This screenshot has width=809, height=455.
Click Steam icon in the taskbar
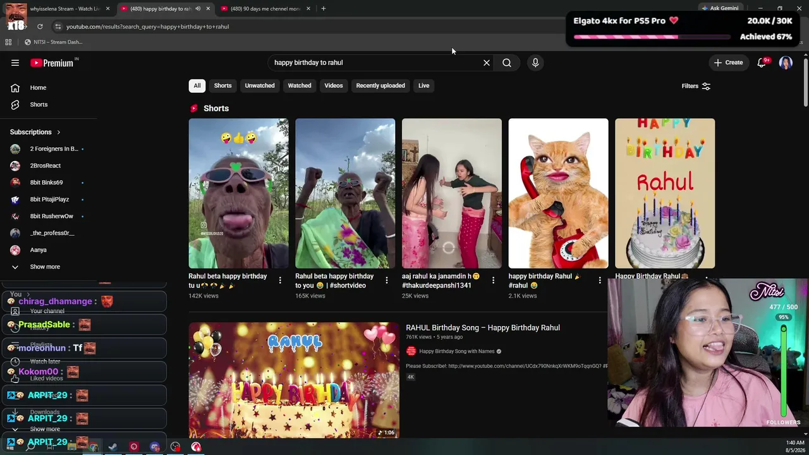(x=113, y=447)
